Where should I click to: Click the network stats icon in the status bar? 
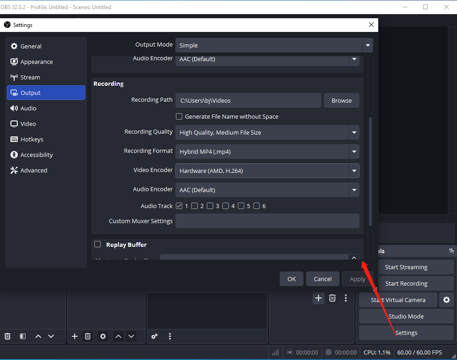pos(275,352)
